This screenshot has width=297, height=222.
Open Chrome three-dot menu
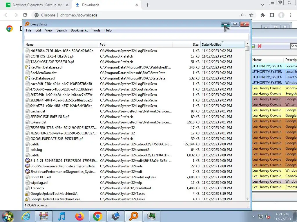click(x=291, y=15)
